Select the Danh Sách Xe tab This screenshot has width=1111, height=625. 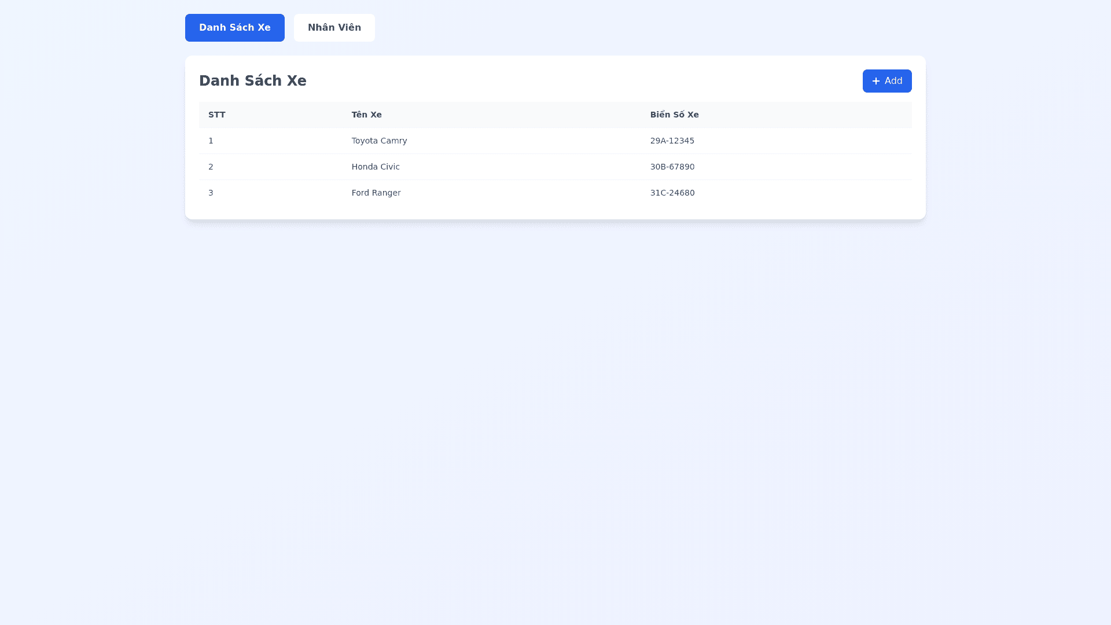pyautogui.click(x=234, y=28)
